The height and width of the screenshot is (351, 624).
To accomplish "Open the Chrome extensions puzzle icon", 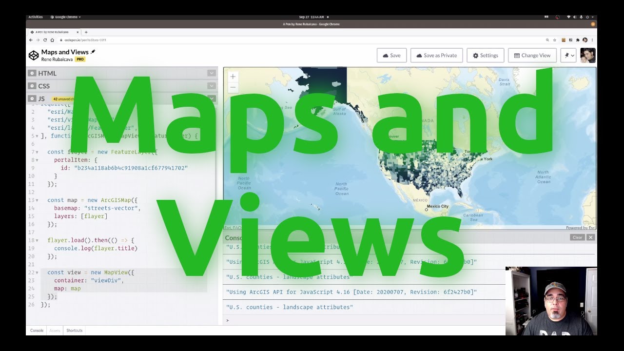I will (x=578, y=40).
